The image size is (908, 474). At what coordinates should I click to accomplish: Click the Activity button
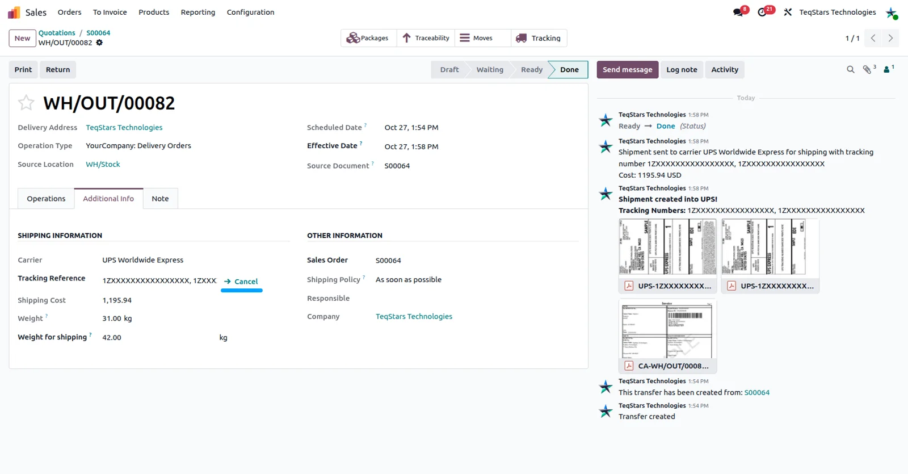tap(725, 70)
